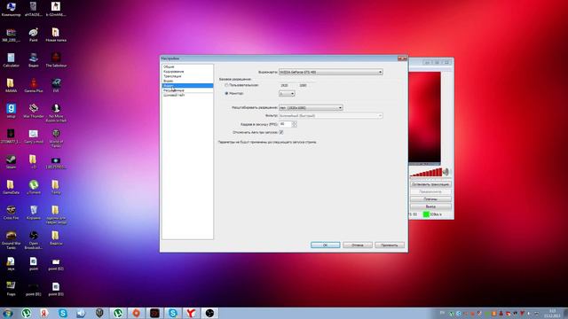Open the Компьютер desktop icon
This screenshot has width=568, height=319.
pyautogui.click(x=11, y=10)
